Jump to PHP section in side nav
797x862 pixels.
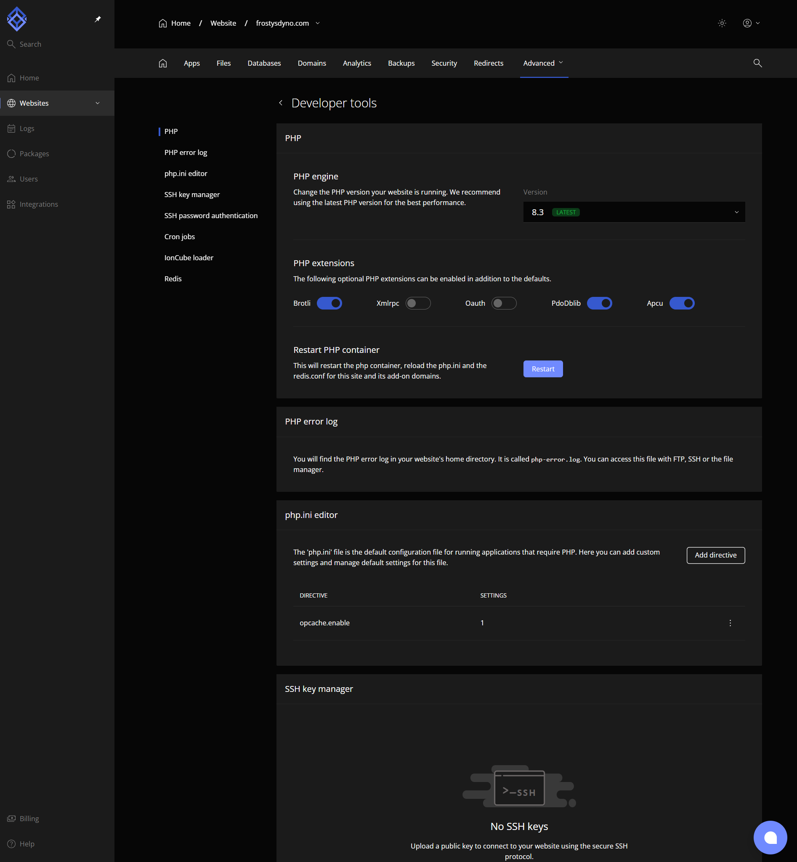[171, 131]
